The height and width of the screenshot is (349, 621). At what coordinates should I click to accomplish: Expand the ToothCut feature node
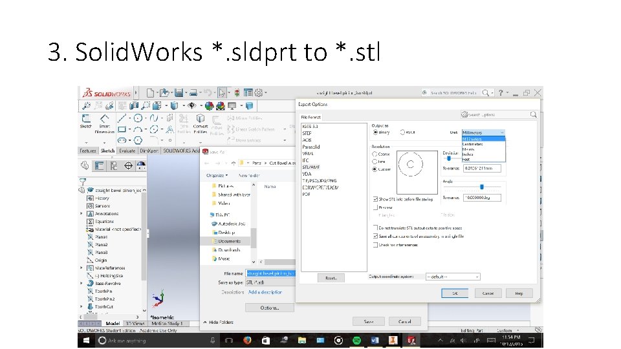click(82, 306)
